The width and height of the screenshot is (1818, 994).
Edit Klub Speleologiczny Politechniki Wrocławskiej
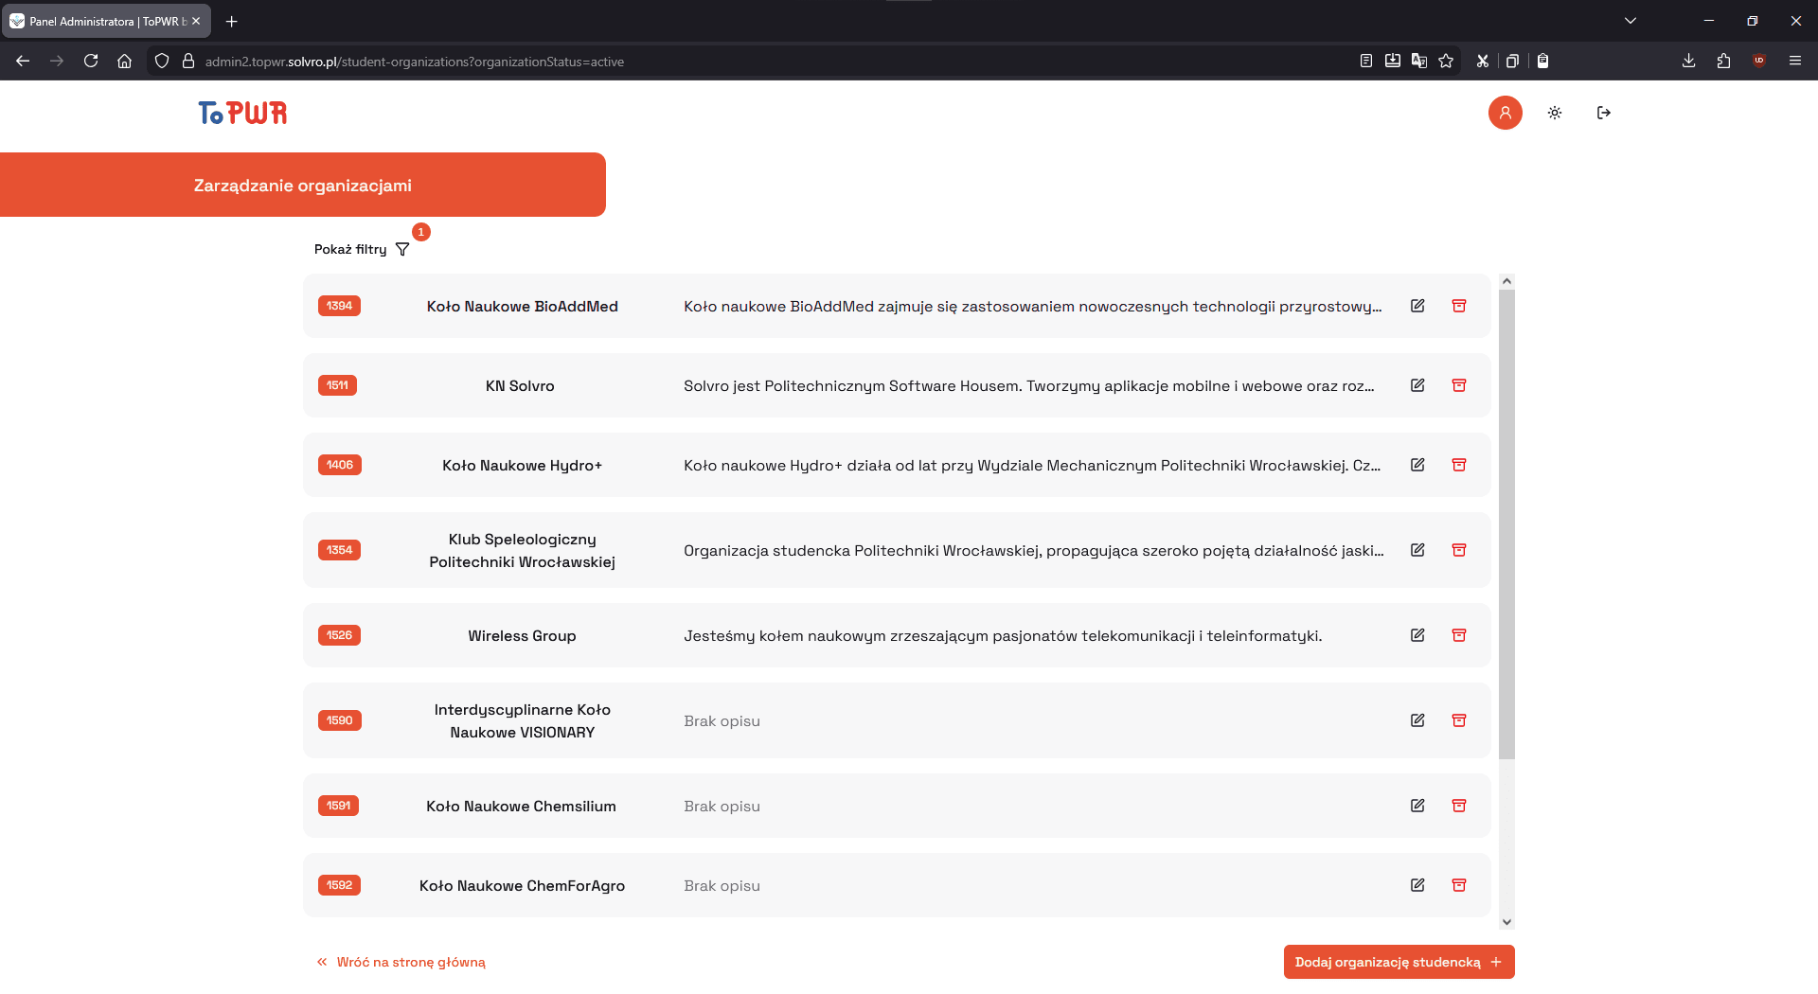[x=1417, y=550]
